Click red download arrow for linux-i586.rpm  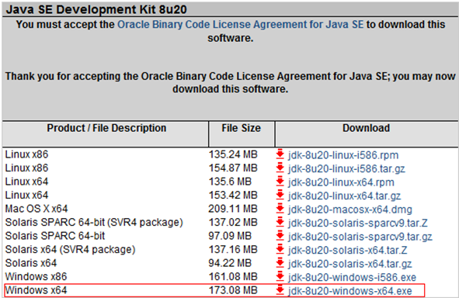(x=280, y=154)
